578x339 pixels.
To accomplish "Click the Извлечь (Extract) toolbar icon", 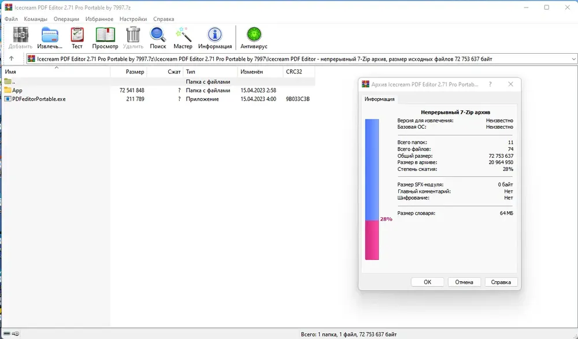I will click(x=50, y=35).
